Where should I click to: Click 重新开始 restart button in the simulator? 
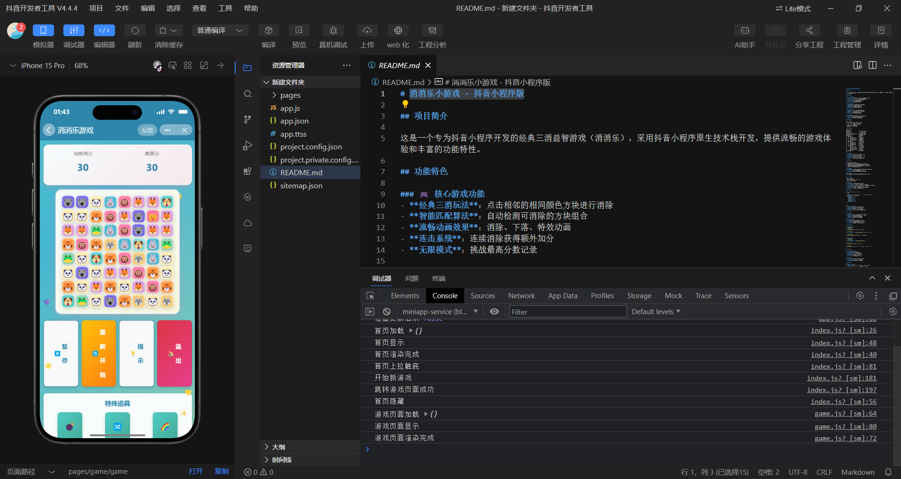click(99, 353)
